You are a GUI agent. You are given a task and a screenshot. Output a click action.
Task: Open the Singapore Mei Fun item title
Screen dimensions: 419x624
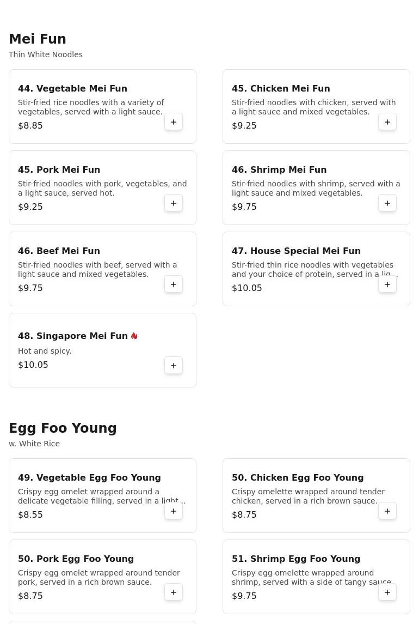click(73, 336)
